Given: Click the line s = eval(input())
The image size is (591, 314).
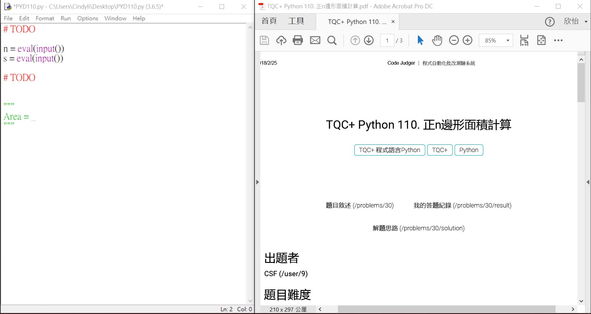Looking at the screenshot, I should pyautogui.click(x=33, y=58).
